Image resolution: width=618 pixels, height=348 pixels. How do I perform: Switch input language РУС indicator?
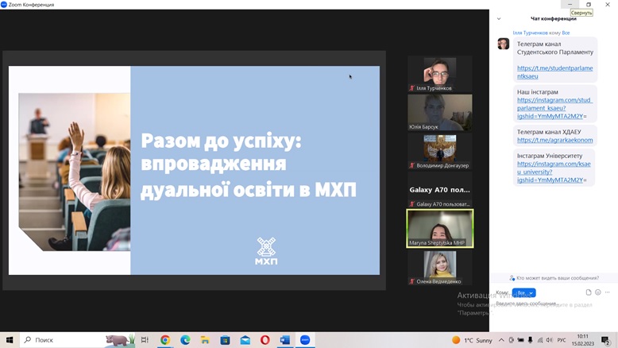(562, 340)
